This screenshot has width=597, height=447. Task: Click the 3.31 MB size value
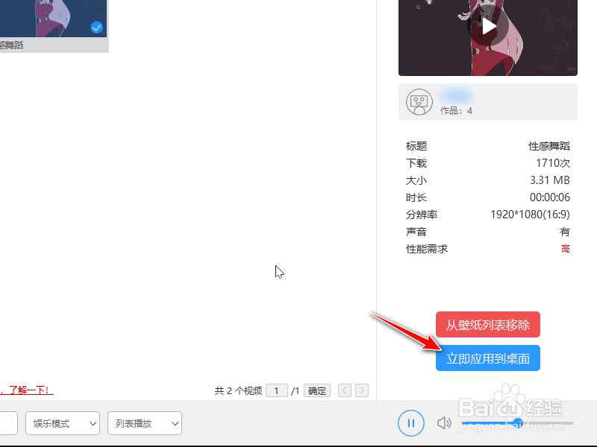pyautogui.click(x=550, y=180)
